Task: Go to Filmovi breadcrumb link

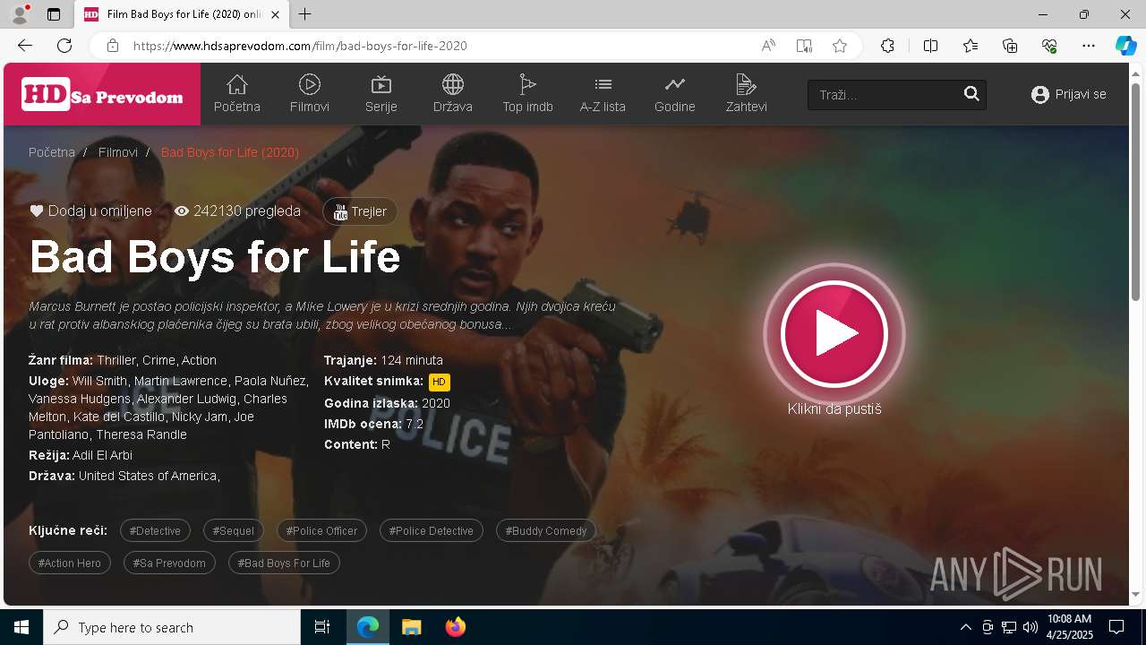Action: [118, 152]
